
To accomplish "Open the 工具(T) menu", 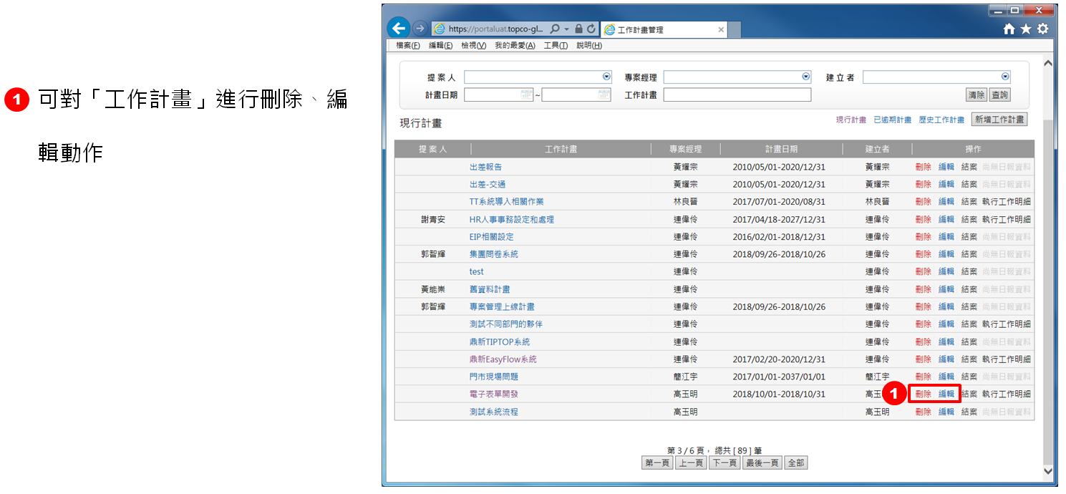I will tap(556, 46).
